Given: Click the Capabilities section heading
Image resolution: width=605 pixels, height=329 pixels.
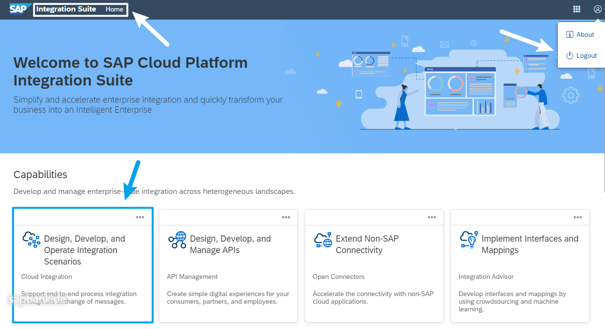Looking at the screenshot, I should point(41,175).
